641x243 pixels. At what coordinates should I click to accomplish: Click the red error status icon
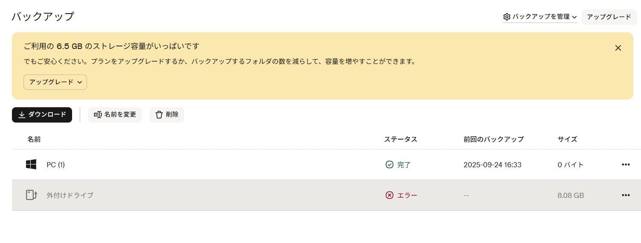pyautogui.click(x=389, y=195)
